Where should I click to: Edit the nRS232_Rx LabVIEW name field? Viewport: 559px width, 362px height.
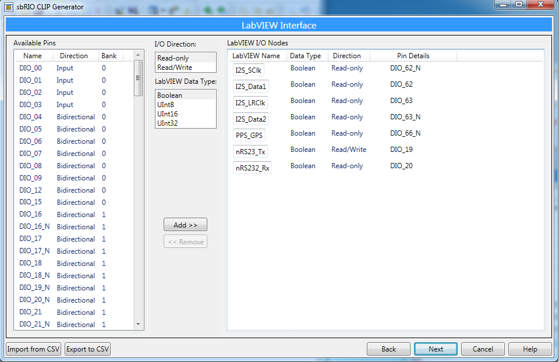(252, 168)
